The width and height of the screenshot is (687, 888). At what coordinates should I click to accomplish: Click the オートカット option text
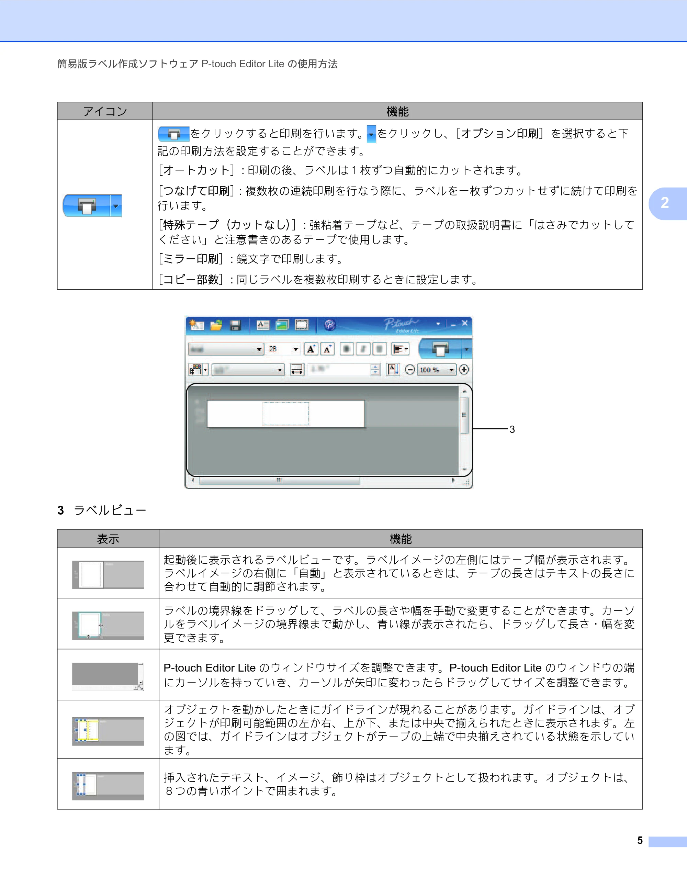tap(196, 170)
